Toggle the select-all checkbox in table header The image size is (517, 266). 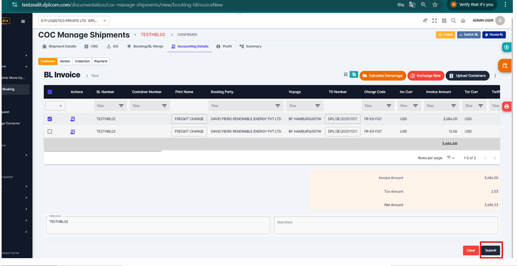(50, 92)
